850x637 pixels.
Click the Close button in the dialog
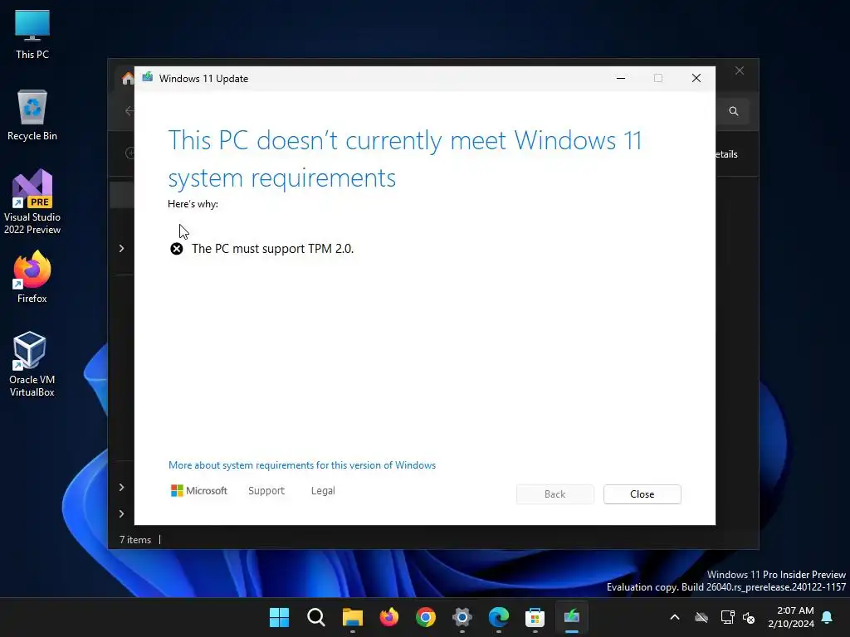pyautogui.click(x=642, y=494)
